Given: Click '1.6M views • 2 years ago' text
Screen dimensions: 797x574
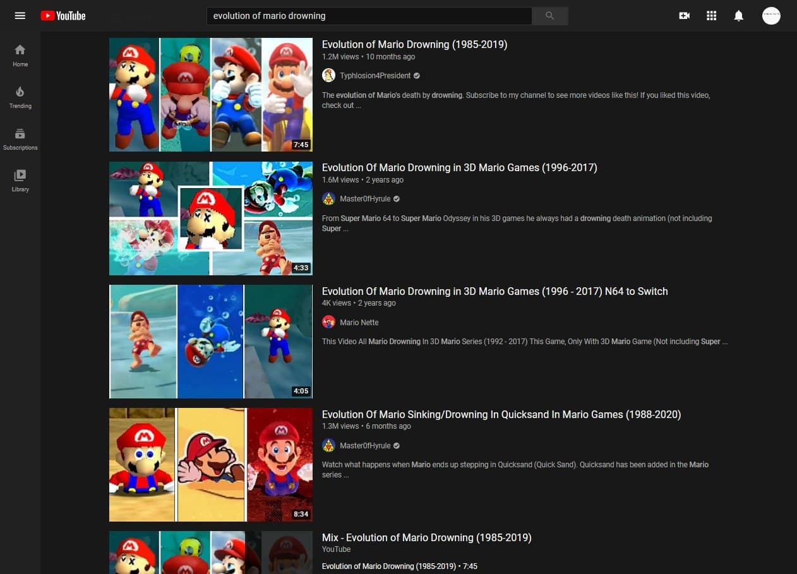Looking at the screenshot, I should click(x=363, y=180).
